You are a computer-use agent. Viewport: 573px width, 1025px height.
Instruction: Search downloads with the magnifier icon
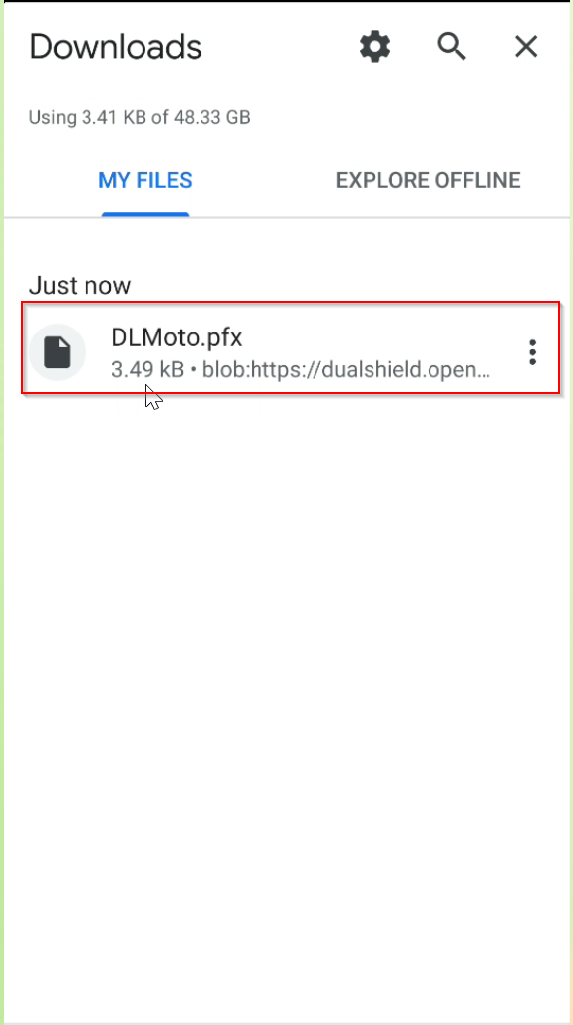[451, 48]
